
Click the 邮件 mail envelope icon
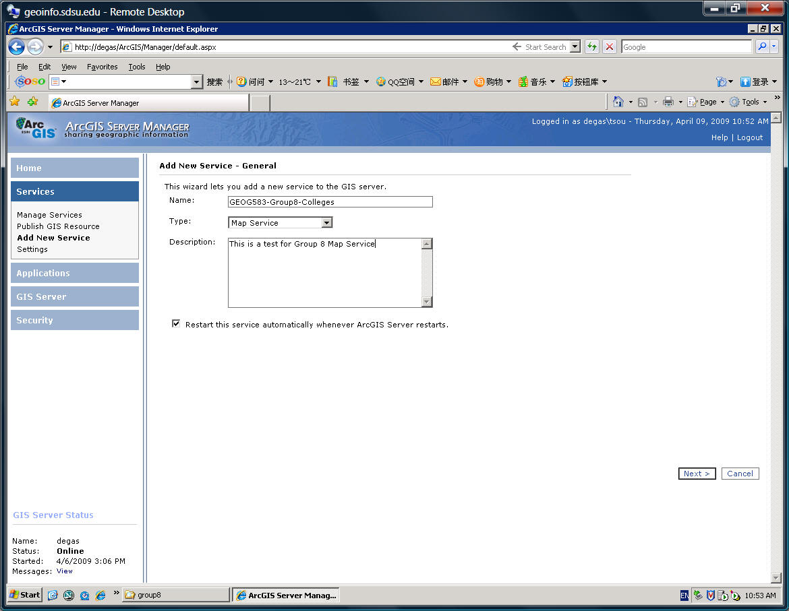tap(435, 82)
